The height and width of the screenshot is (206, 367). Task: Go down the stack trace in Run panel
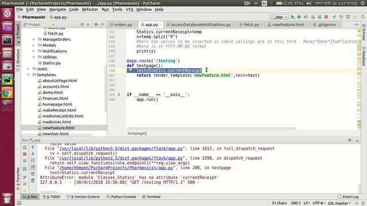(33, 154)
